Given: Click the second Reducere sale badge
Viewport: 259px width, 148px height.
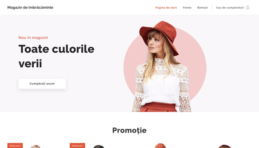Looking at the screenshot, I should tap(77, 145).
